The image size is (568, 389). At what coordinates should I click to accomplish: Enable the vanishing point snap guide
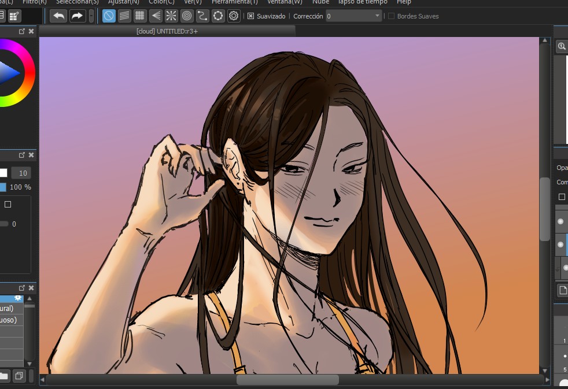point(156,16)
